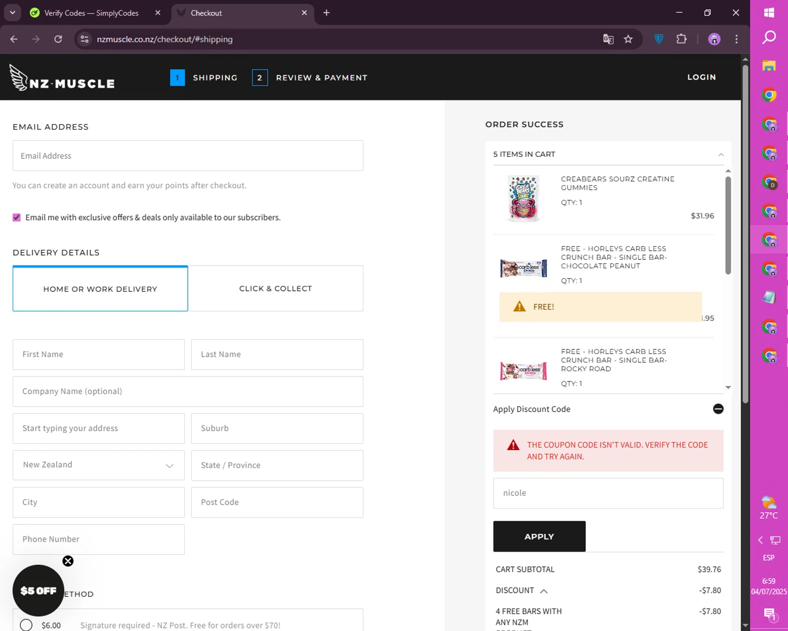Choose Home or Work Delivery tab
Image resolution: width=788 pixels, height=631 pixels.
[100, 289]
